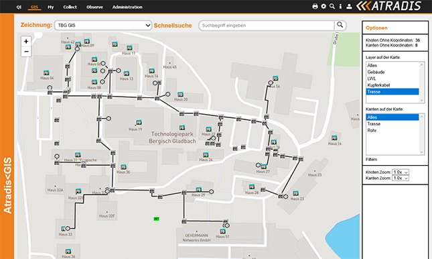The width and height of the screenshot is (432, 259).
Task: Select the Haus 51 building marker
Action: (x=222, y=231)
